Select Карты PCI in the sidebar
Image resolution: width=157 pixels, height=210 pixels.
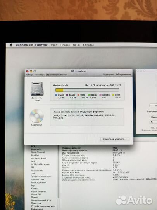[36, 194]
